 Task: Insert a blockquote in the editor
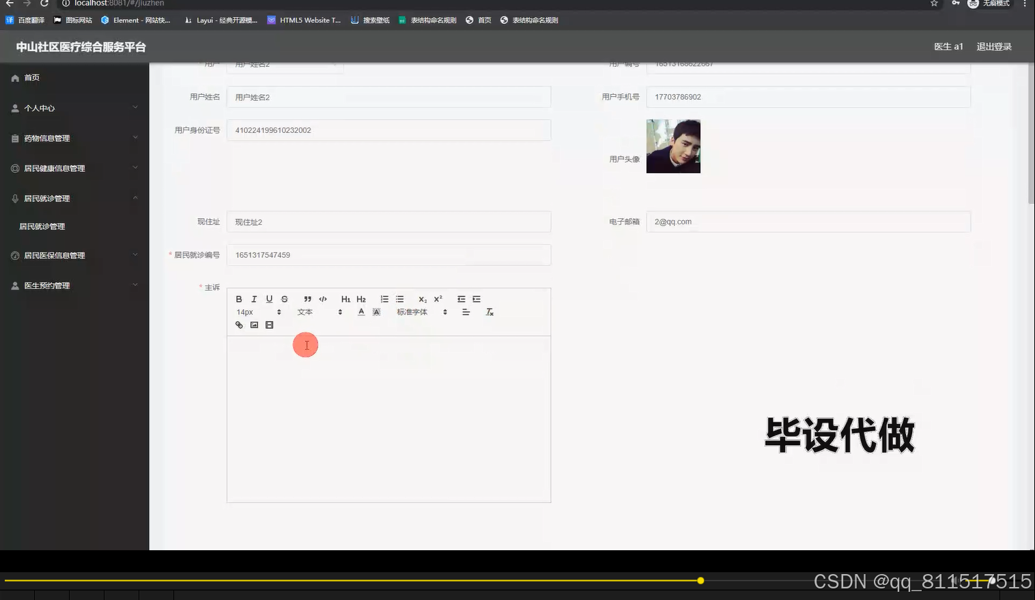pos(307,299)
